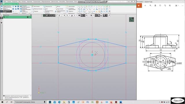Select the Авторазмер tool

coord(71,6)
